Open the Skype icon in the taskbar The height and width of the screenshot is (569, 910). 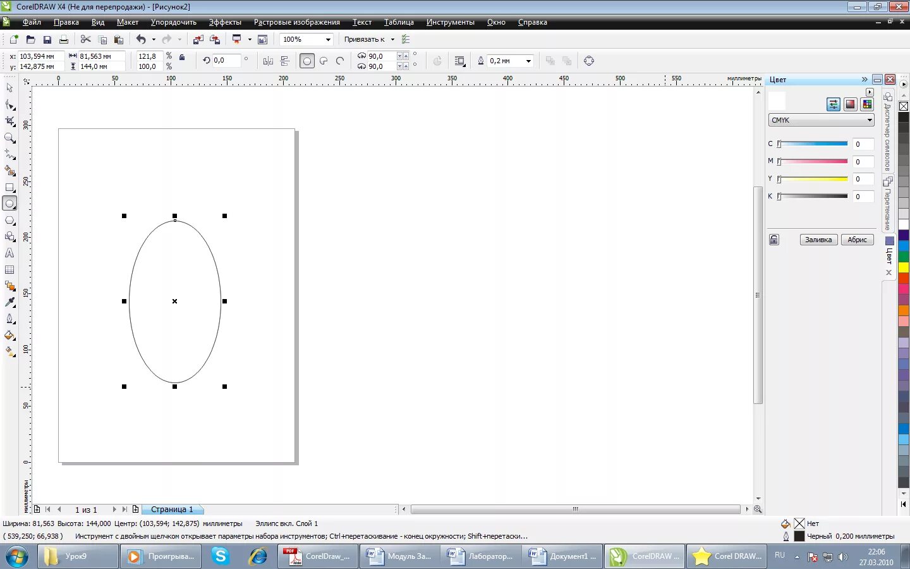pyautogui.click(x=221, y=556)
